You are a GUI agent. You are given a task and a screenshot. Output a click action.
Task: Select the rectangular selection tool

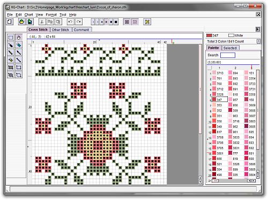click(11, 38)
